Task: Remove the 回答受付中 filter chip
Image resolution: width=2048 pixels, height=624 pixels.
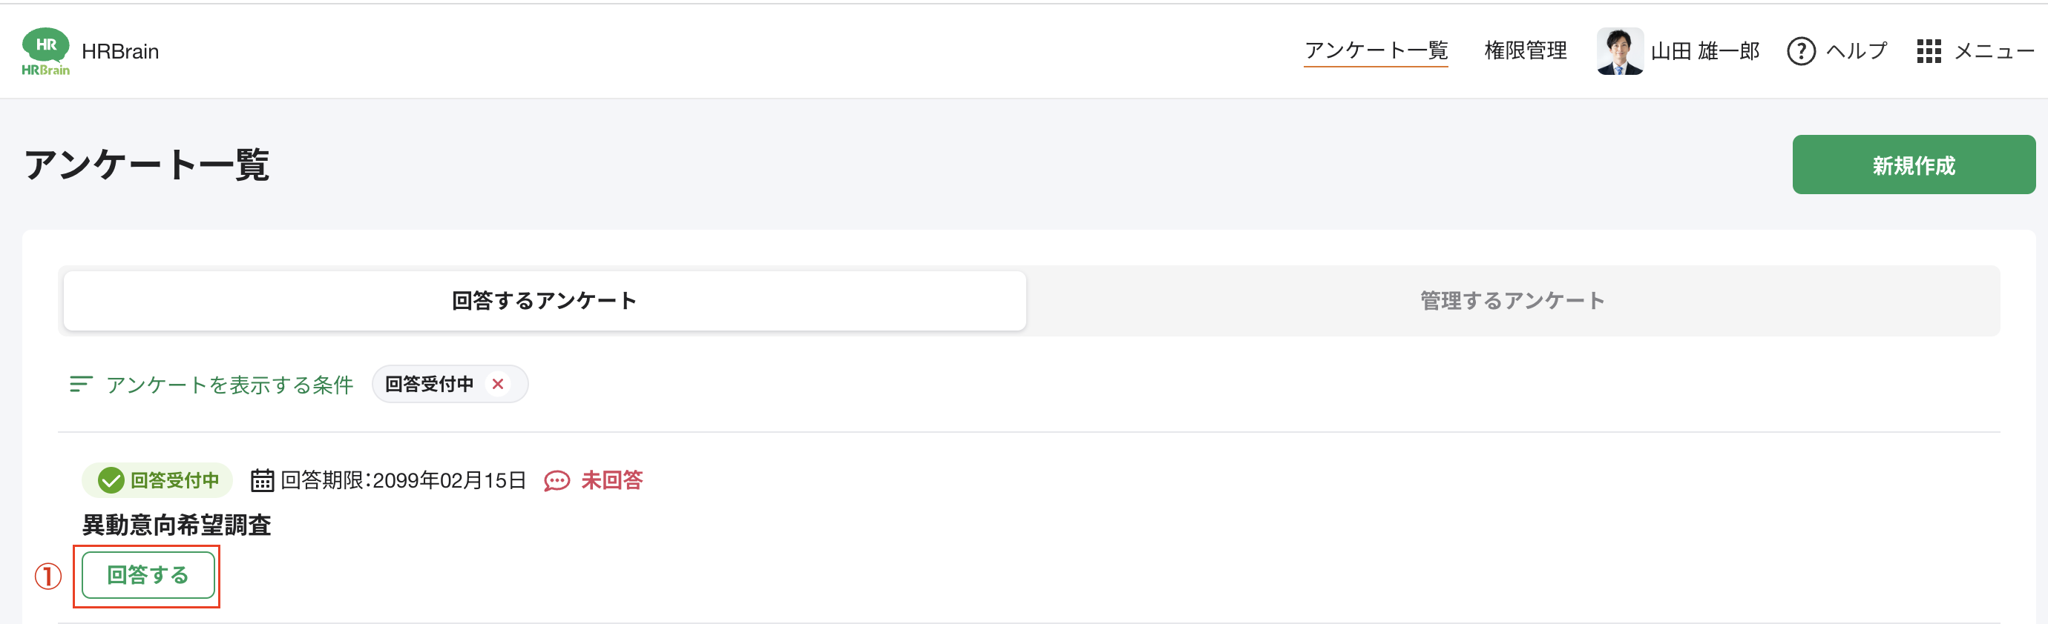Action: coord(498,384)
